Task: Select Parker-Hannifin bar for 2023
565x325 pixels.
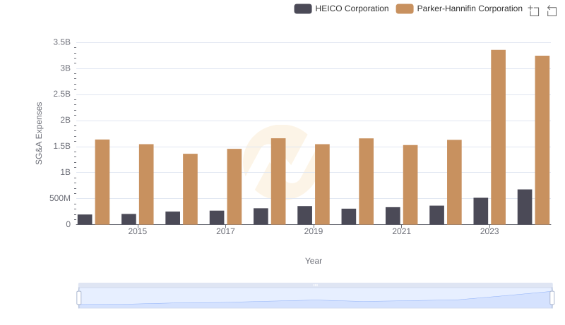Action: tap(499, 137)
